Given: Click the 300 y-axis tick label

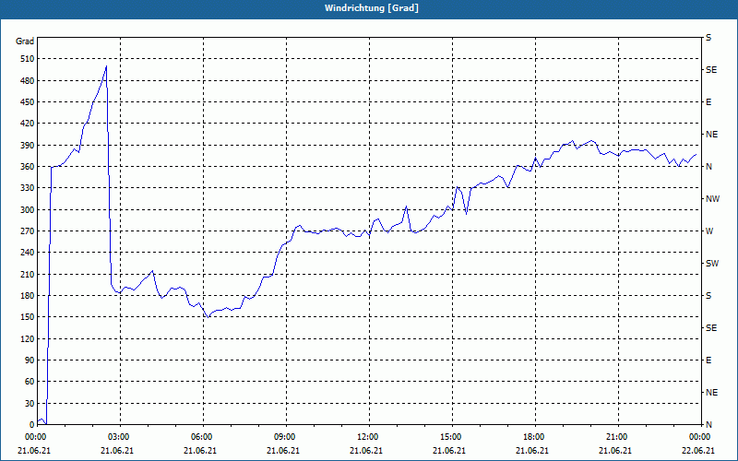Looking at the screenshot, I should click(x=28, y=210).
